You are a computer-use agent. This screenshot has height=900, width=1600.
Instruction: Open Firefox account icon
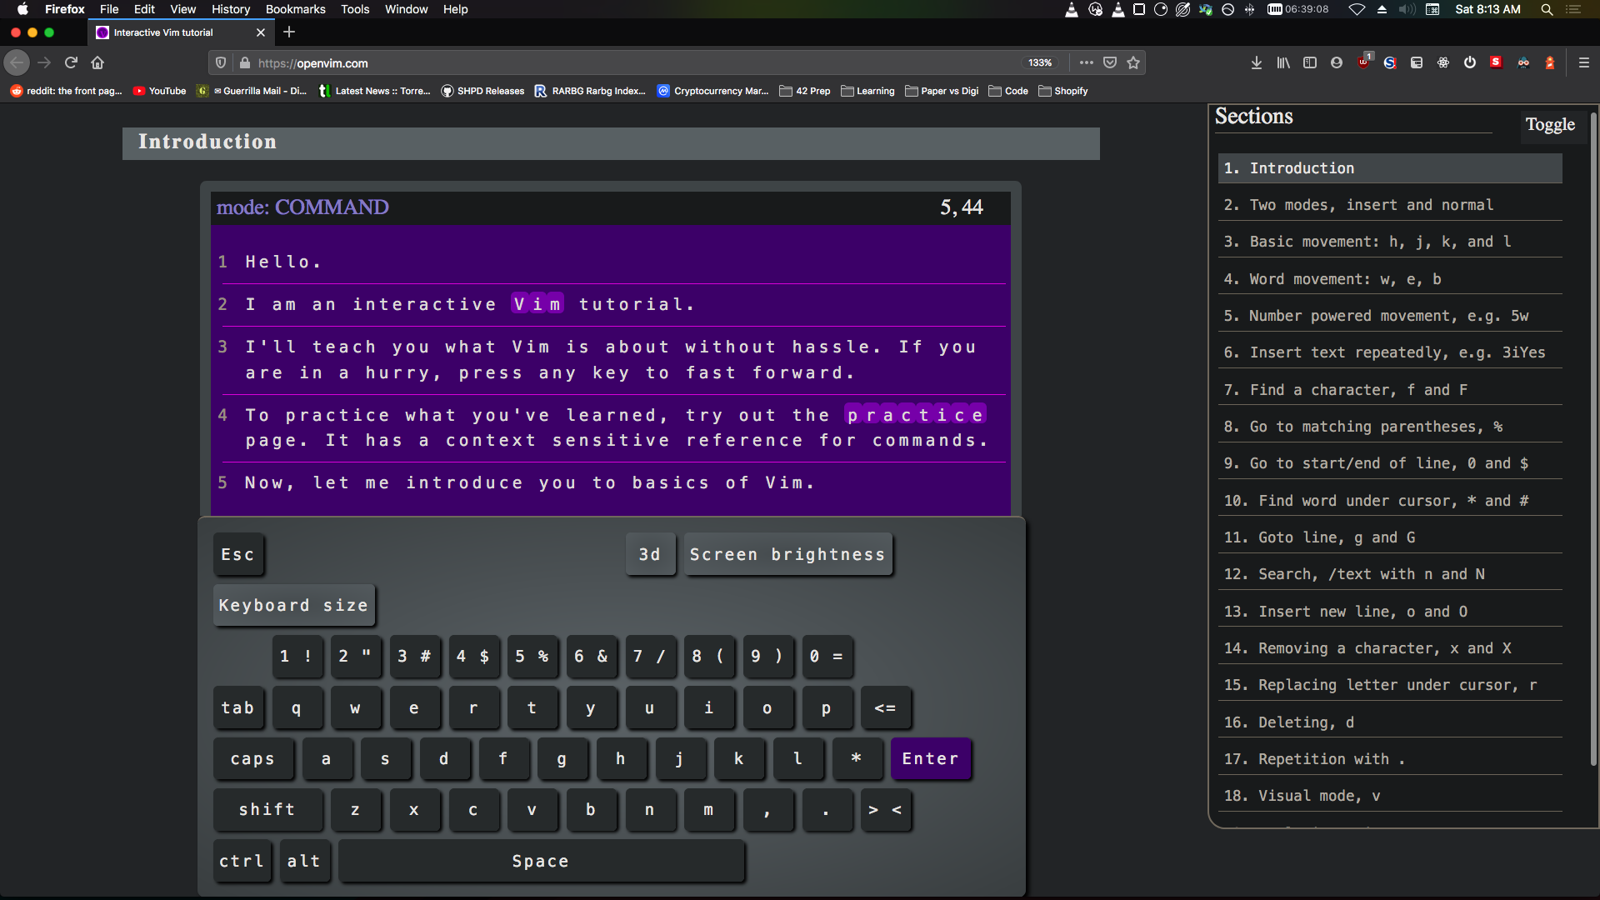(x=1337, y=62)
